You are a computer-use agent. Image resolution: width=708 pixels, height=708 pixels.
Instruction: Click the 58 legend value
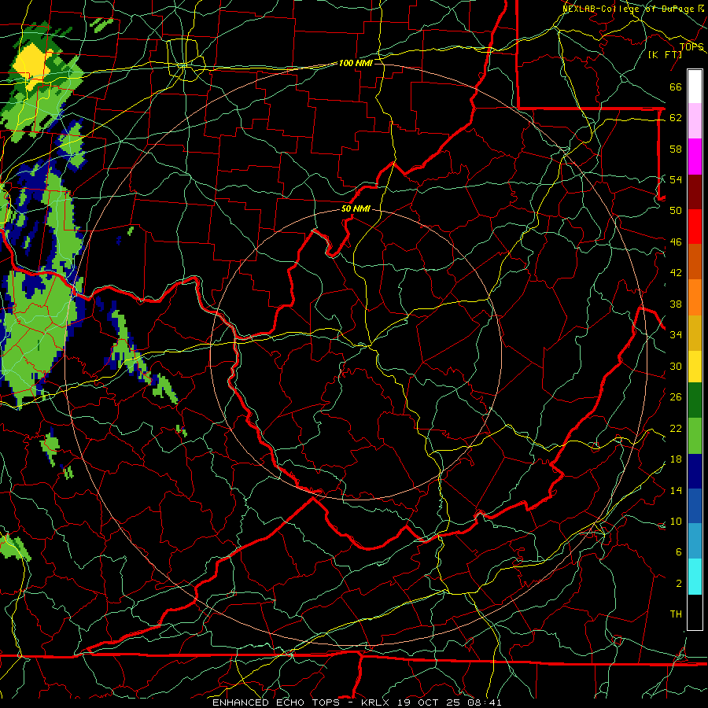(x=676, y=149)
